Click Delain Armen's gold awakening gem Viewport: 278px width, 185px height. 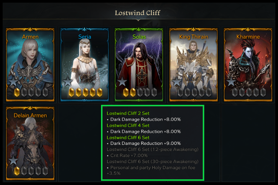17,171
